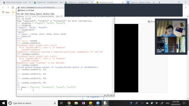The image size is (189, 106).
Task: Close the Python #1 Google Drive tab
Action: pos(92,2)
